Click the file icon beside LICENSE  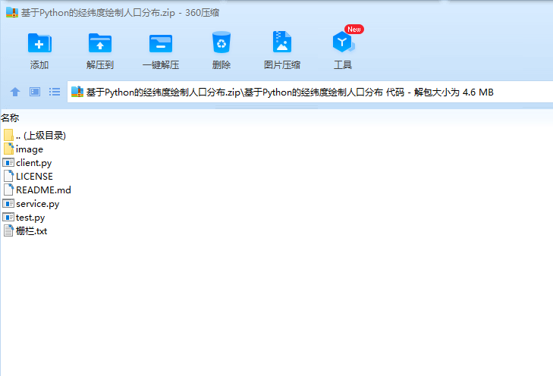coord(8,176)
